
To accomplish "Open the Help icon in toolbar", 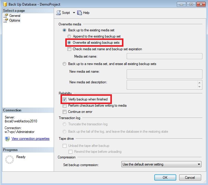I will 80,13.
